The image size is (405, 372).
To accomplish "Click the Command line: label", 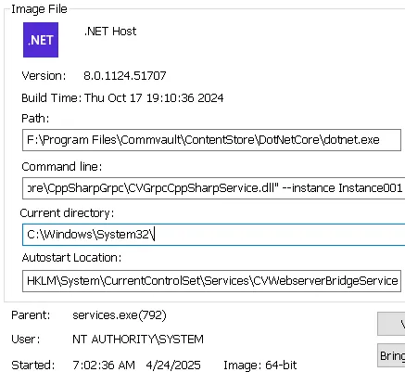I will click(61, 167).
